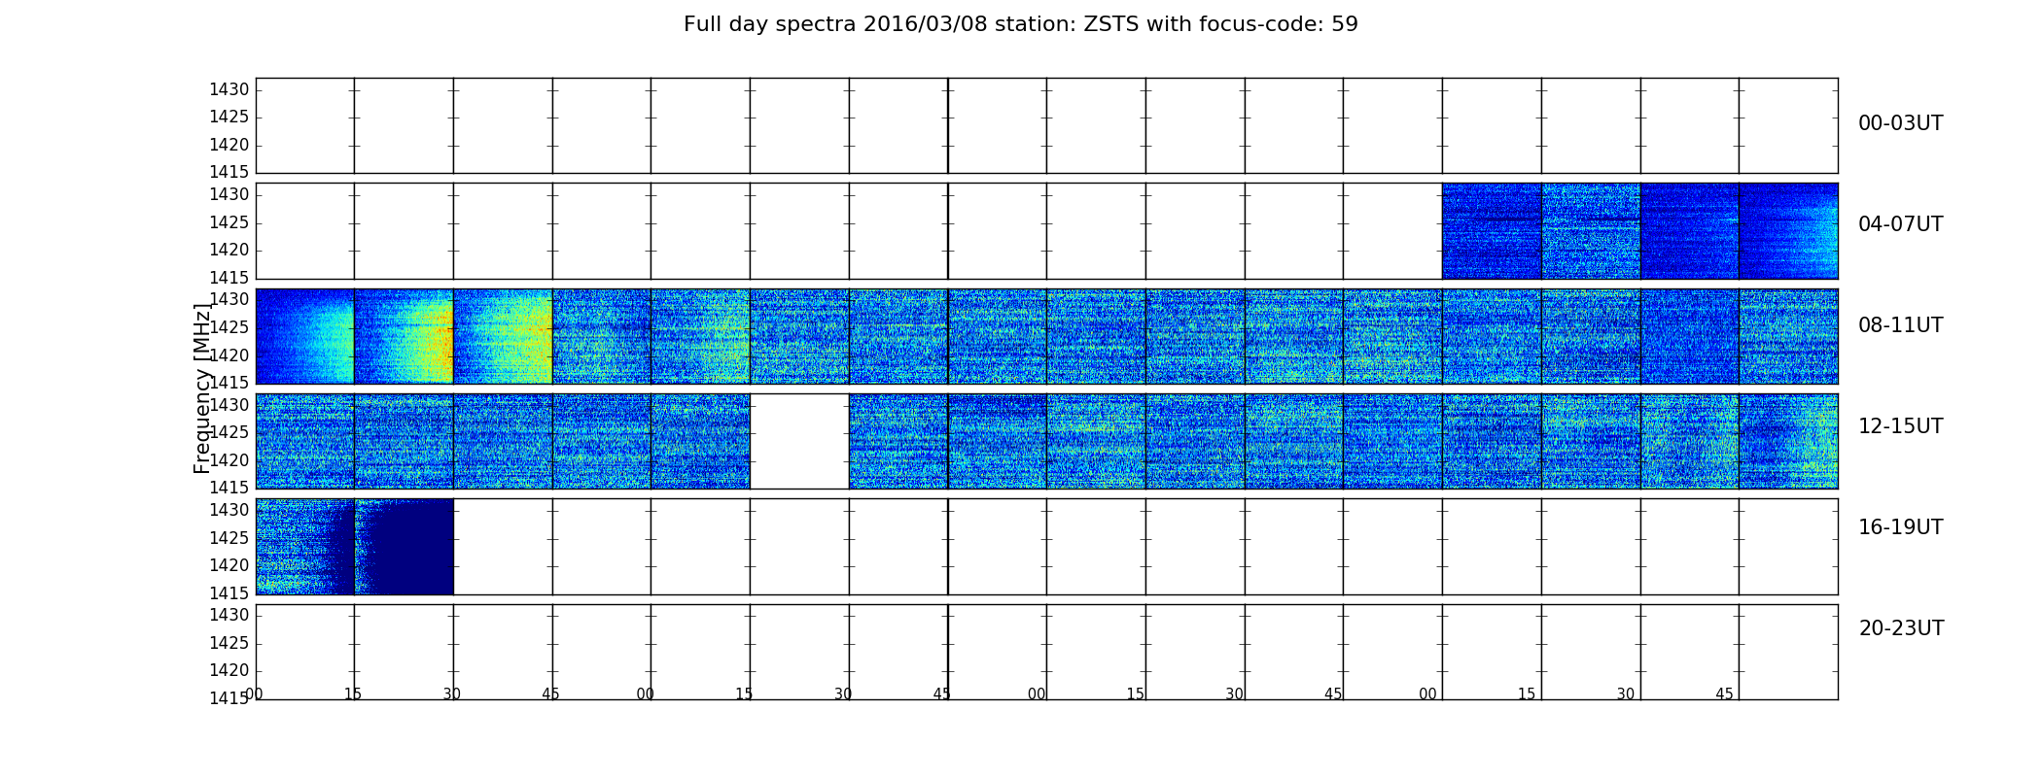The width and height of the screenshot is (2042, 777).
Task: Click the 1430 tick of the 04-07UT row
Action: [x=229, y=195]
